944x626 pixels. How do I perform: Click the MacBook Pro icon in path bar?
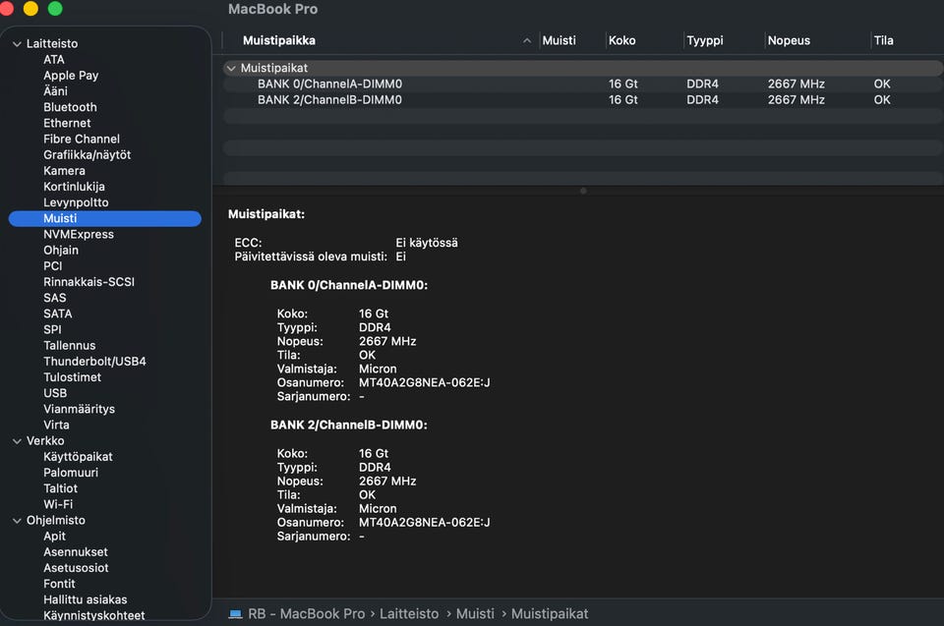coord(235,614)
